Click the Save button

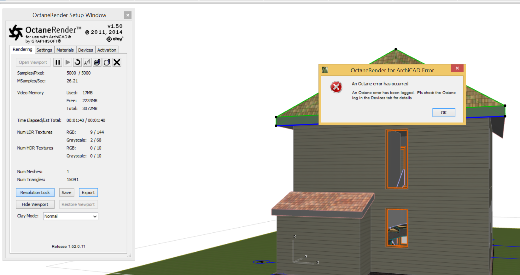click(67, 193)
